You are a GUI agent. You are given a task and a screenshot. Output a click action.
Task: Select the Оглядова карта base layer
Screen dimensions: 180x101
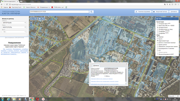coord(157,23)
